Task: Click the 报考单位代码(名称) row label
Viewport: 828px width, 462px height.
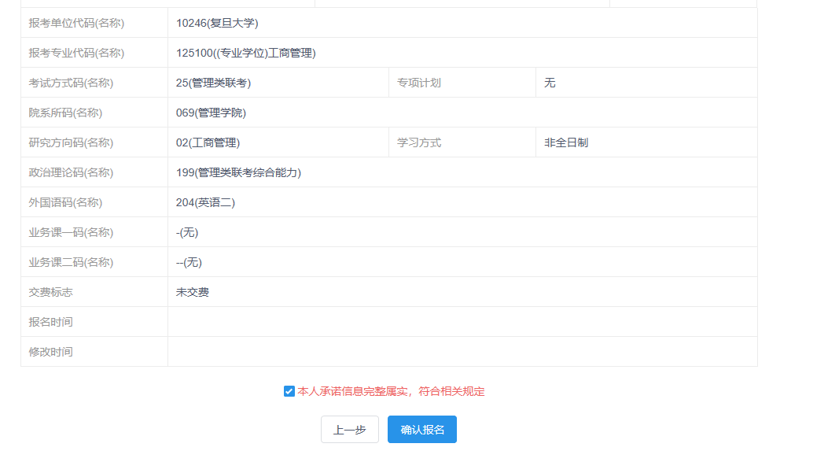Action: pos(76,23)
